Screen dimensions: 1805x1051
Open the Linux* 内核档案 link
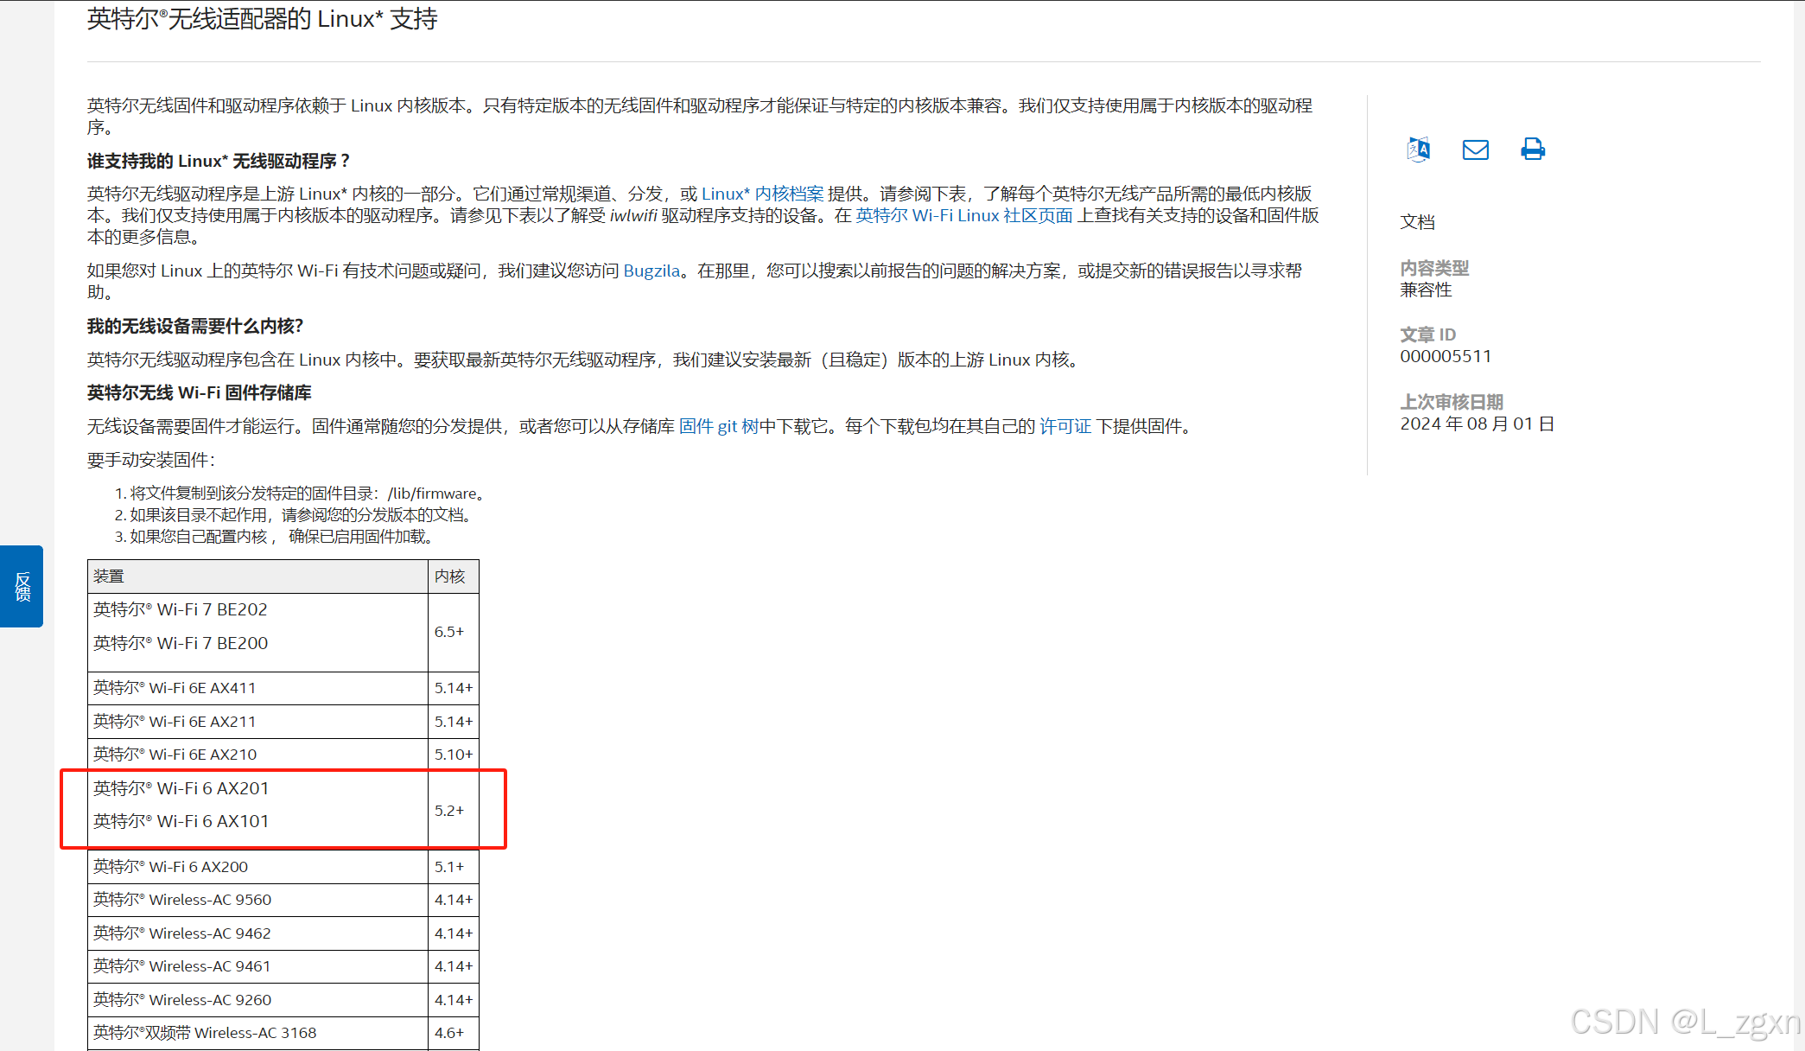point(762,194)
